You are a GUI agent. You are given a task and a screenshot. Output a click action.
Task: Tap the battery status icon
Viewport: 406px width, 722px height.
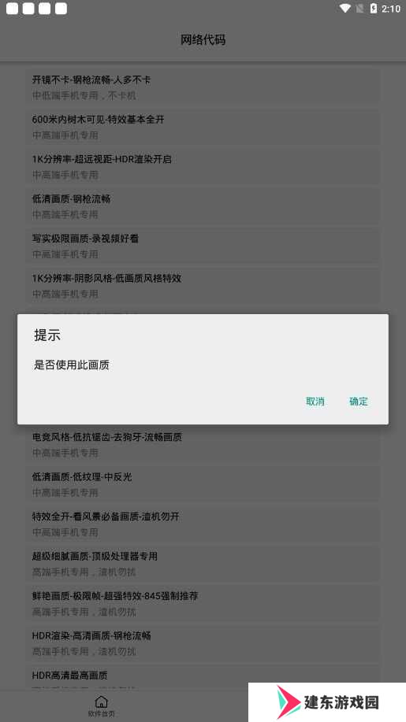click(x=373, y=9)
